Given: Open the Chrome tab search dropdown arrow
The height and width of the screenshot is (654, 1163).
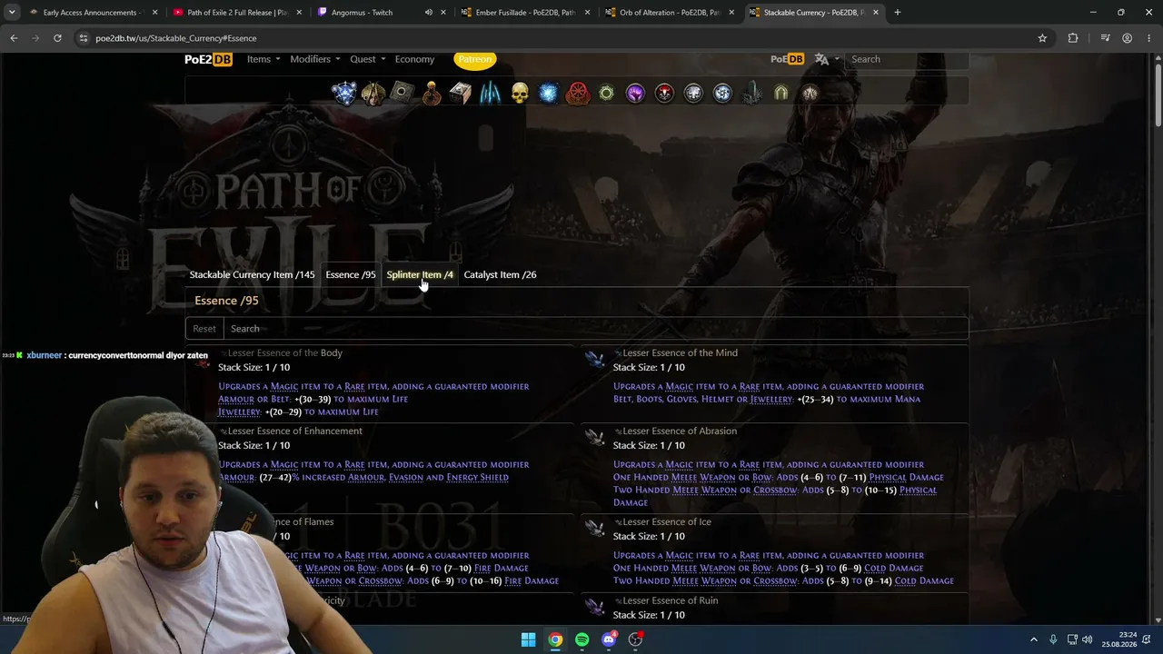Looking at the screenshot, I should (x=12, y=13).
